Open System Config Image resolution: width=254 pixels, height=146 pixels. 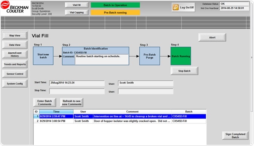point(15,84)
